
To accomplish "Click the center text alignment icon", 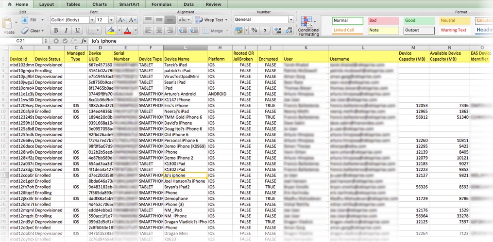I will [x=159, y=30].
